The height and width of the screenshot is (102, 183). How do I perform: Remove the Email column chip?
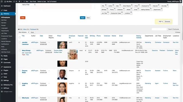click(138, 9)
